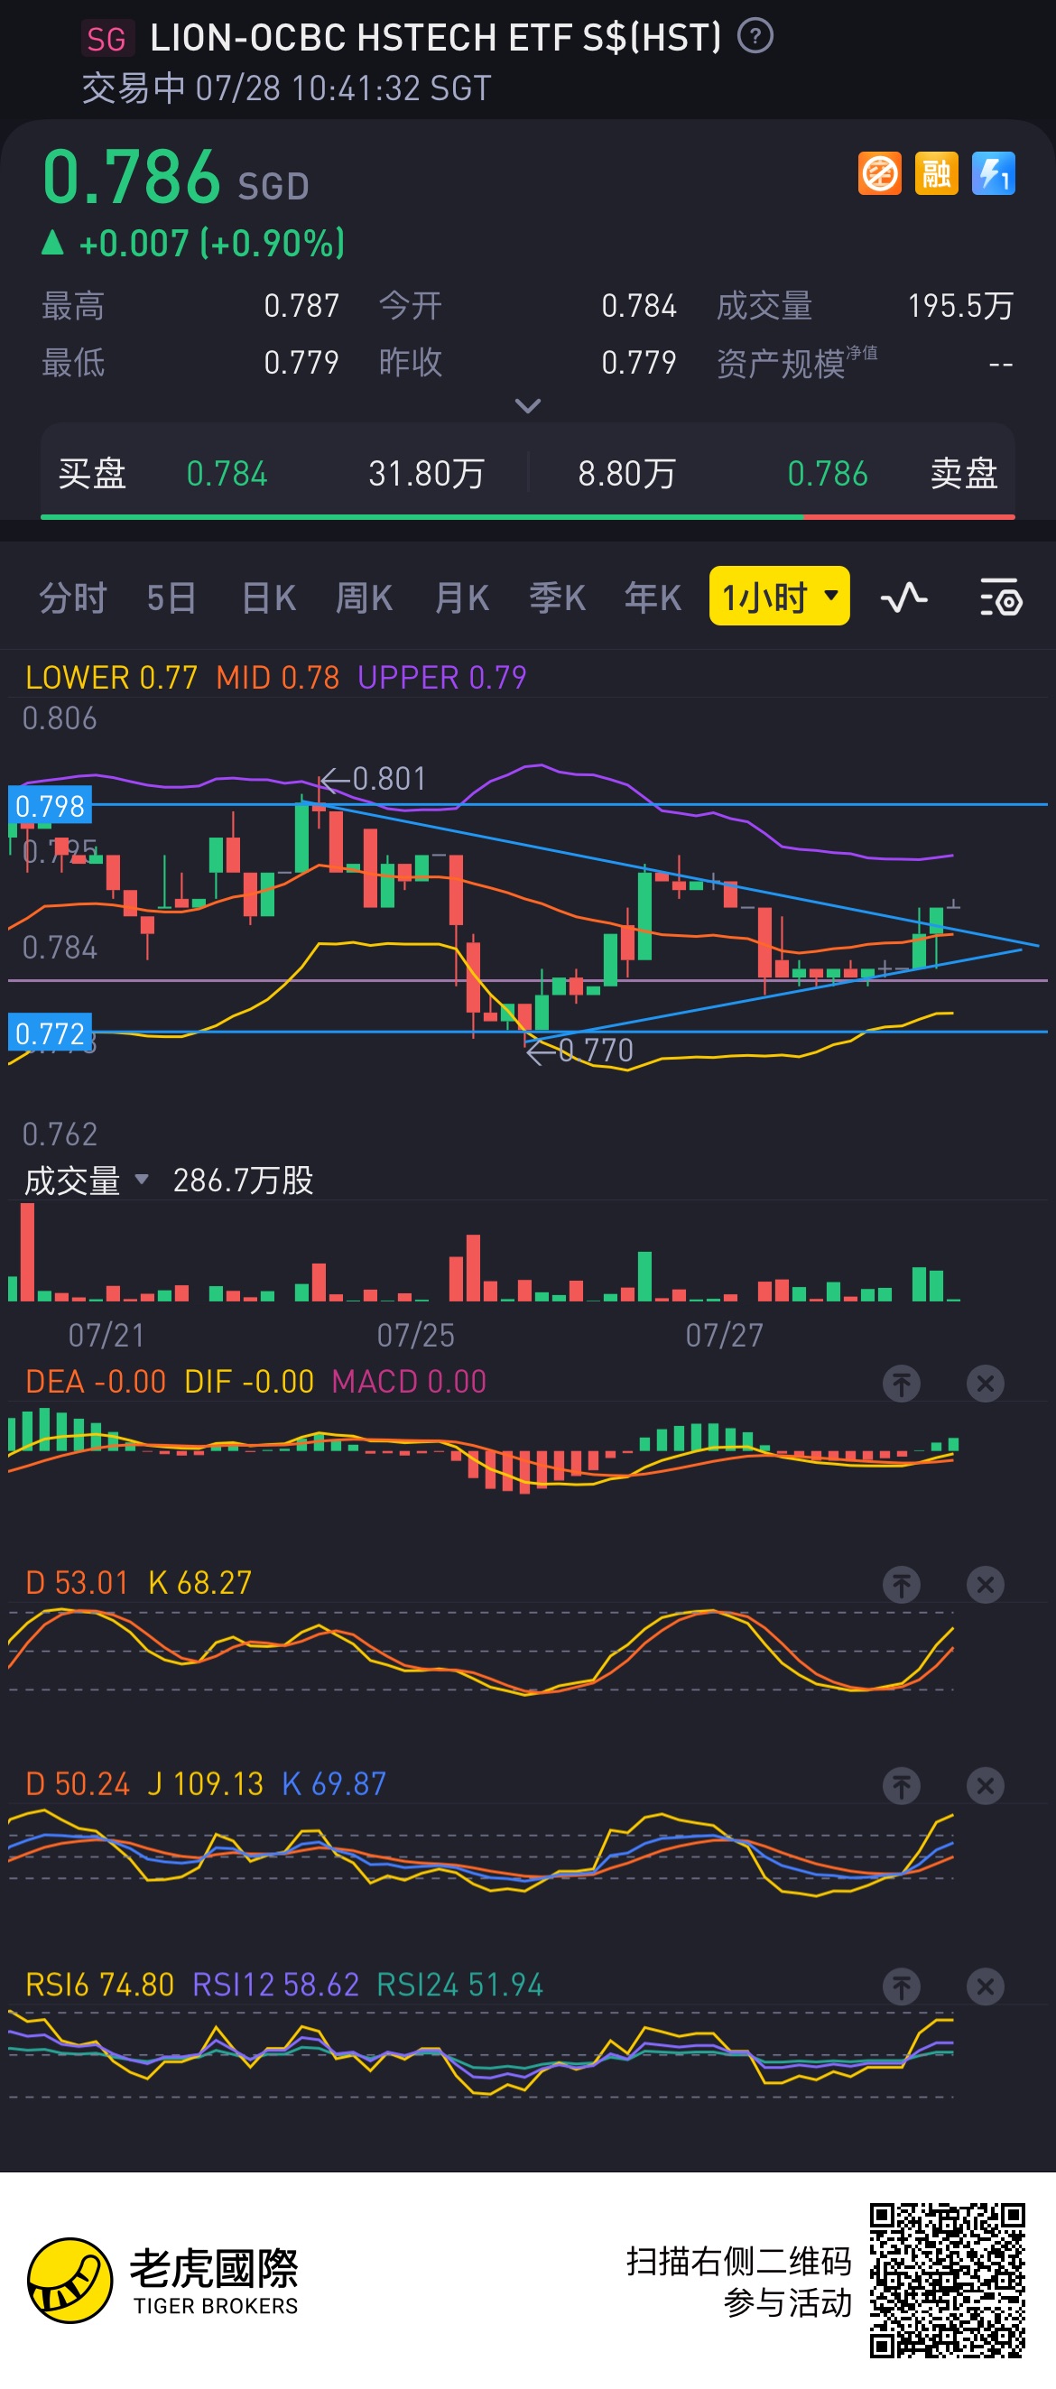
Task: Switch to 月K chart tab
Action: [x=462, y=598]
